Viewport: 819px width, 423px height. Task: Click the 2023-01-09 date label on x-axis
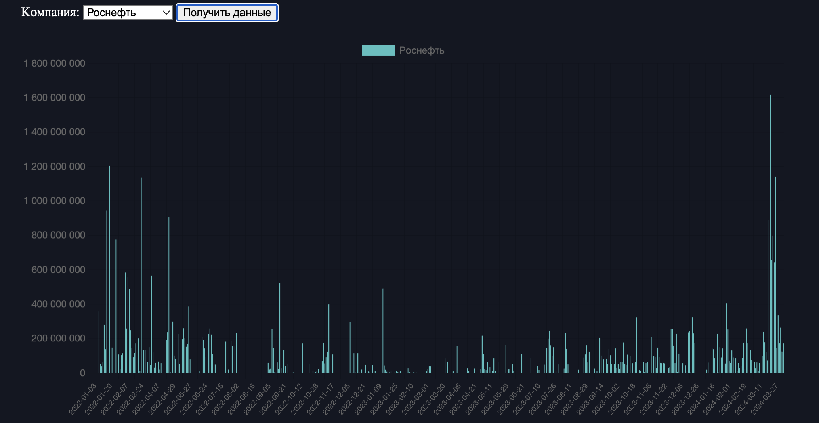[369, 398]
